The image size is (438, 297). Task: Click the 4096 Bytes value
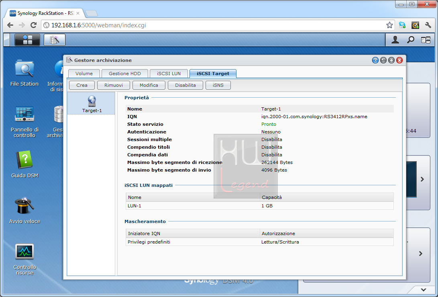point(274,170)
